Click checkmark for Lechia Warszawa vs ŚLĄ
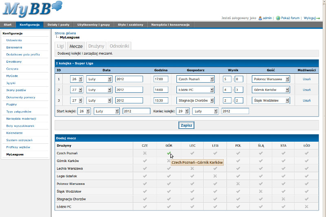This screenshot has height=217, width=326. [261, 168]
